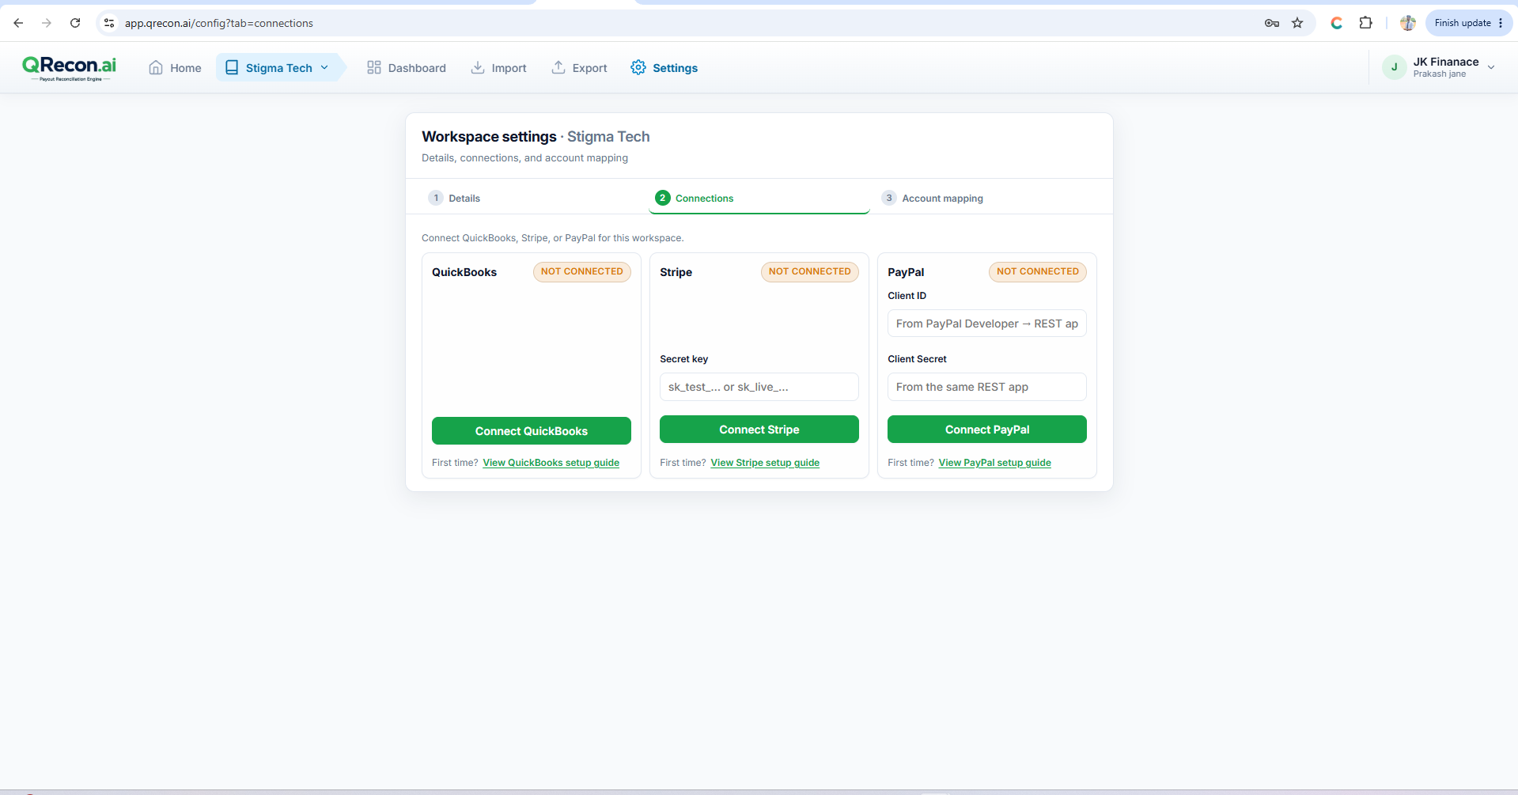The image size is (1518, 795).
Task: Click the browser back arrow
Action: pyautogui.click(x=18, y=23)
